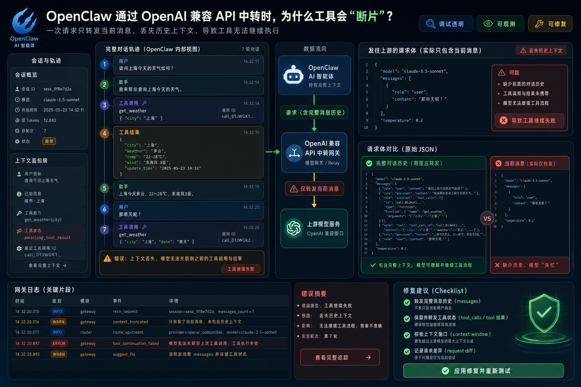Click the VS circle between JSON panels

point(487,218)
